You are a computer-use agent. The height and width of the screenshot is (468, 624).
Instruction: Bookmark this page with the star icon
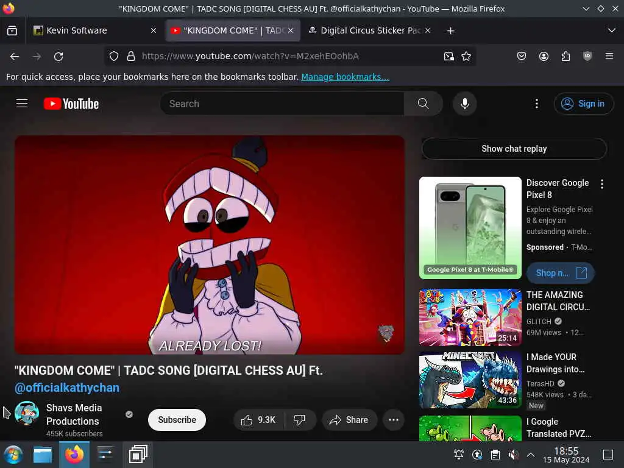[x=466, y=57]
